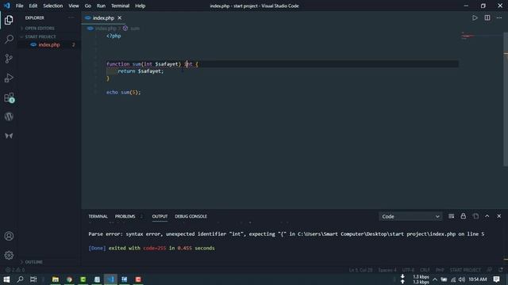508x285 pixels.
Task: Clear the output panel
Action: point(451,216)
